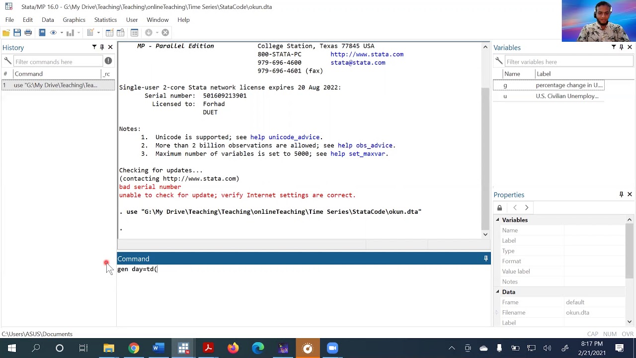636x358 pixels.
Task: Select the 'use G:\My Drive' history entry
Action: [58, 85]
